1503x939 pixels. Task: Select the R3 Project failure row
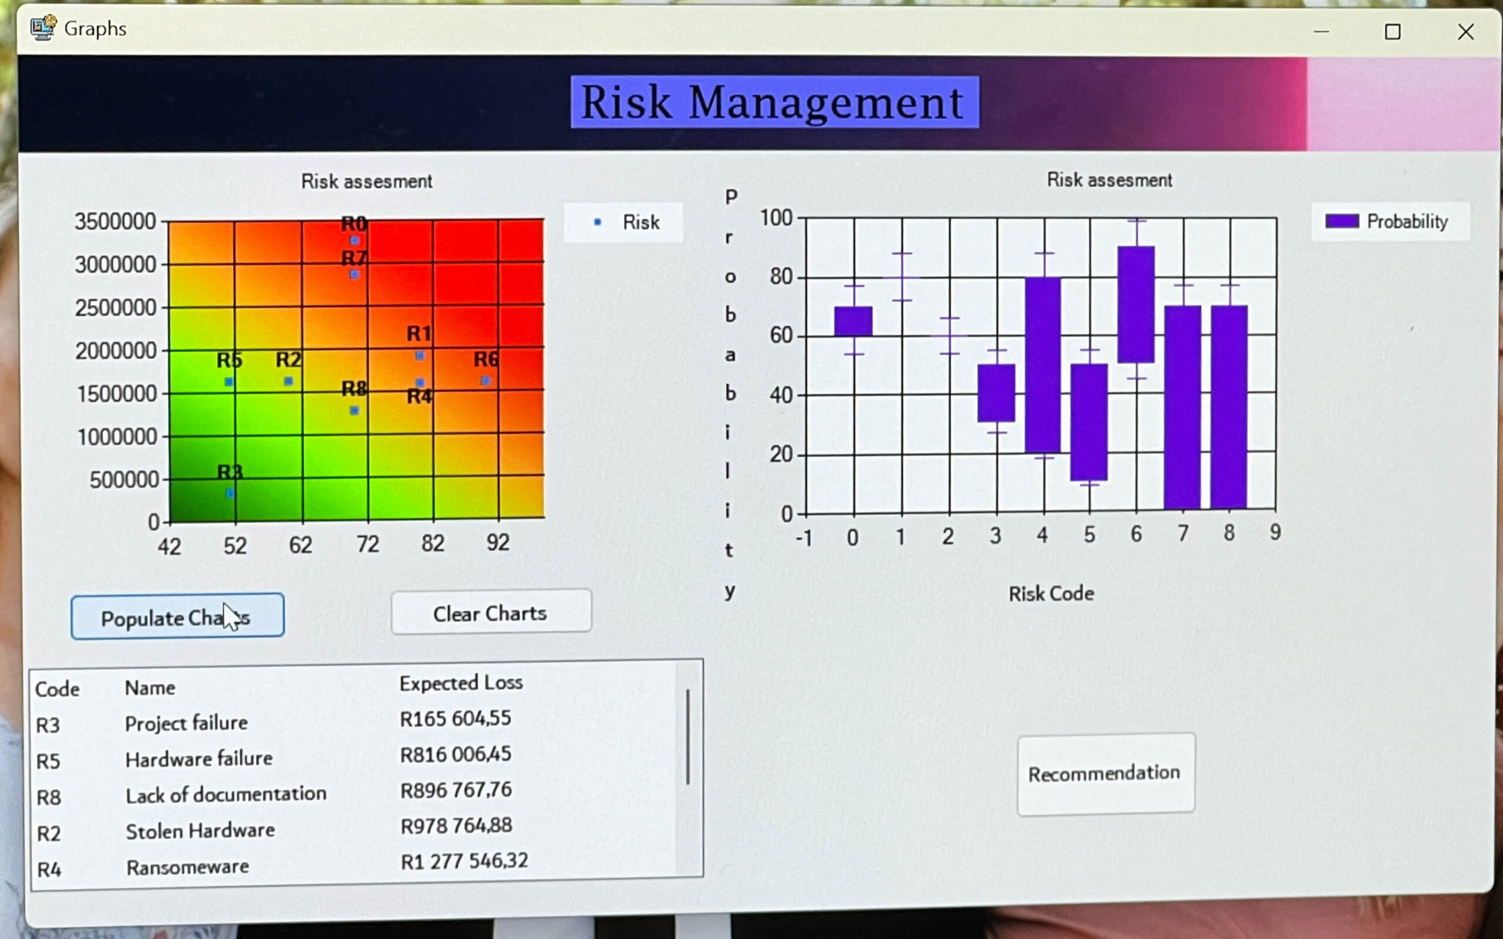pos(187,724)
